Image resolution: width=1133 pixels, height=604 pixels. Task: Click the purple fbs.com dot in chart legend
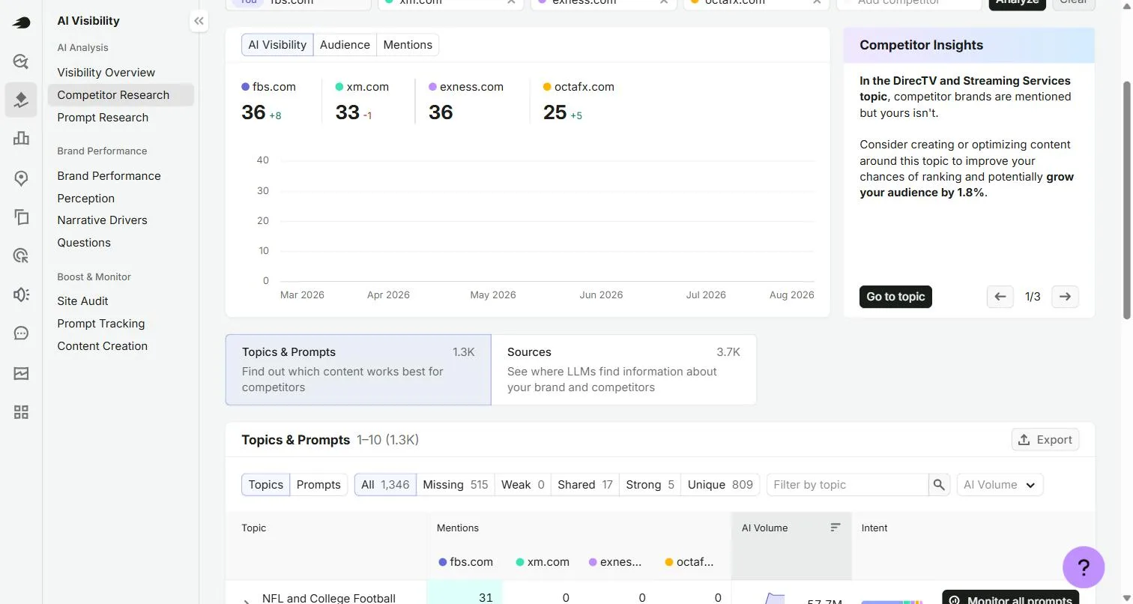click(246, 87)
